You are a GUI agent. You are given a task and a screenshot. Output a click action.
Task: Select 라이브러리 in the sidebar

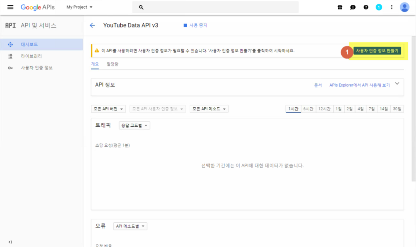(31, 56)
